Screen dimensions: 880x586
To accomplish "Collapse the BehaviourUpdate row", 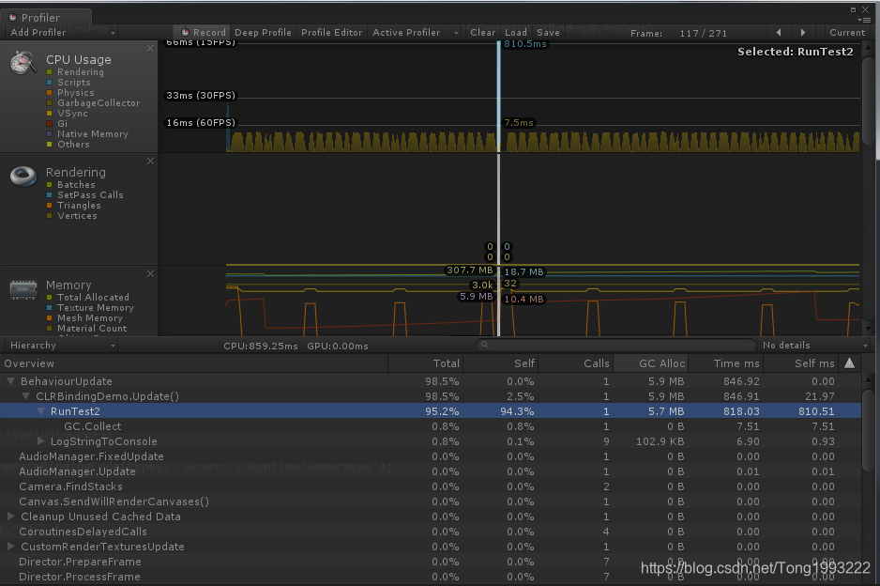I will (10, 381).
